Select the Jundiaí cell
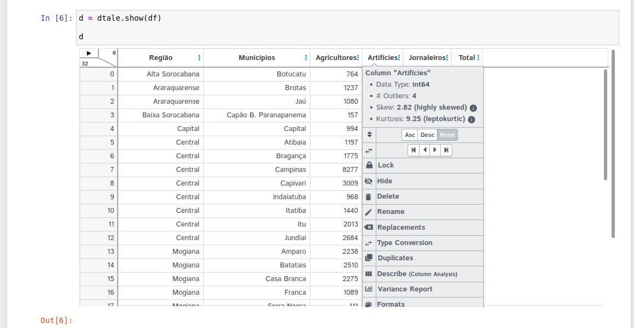Image resolution: width=634 pixels, height=328 pixels. pos(257,237)
